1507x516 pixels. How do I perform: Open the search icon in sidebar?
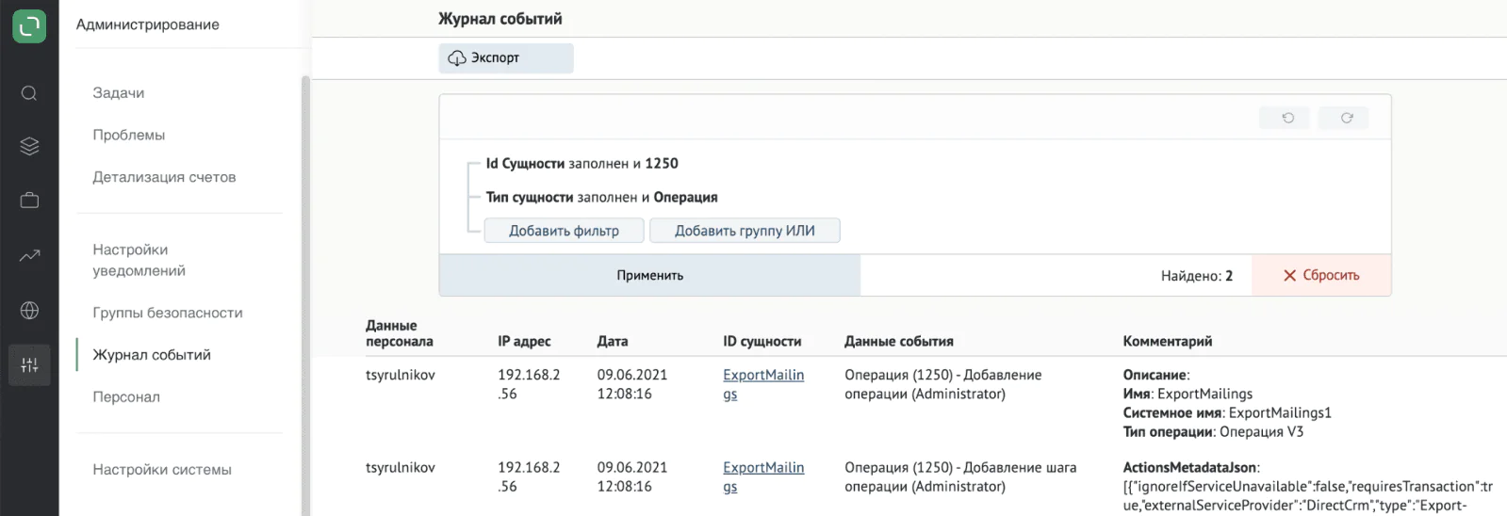(x=29, y=93)
